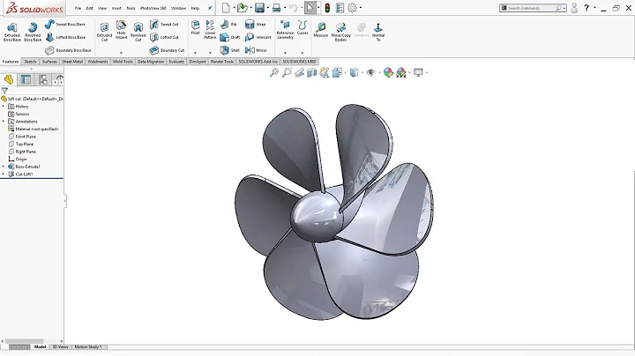Open Reference Geometry tool

(x=285, y=30)
